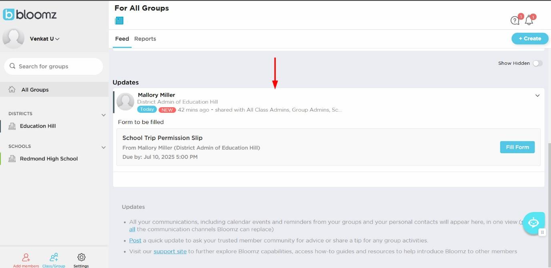
Task: Expand Mallory Miller post options chevron
Action: 537,96
